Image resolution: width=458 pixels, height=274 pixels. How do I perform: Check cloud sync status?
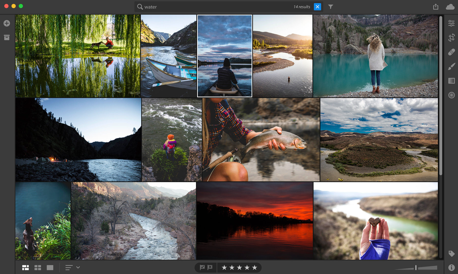(450, 7)
